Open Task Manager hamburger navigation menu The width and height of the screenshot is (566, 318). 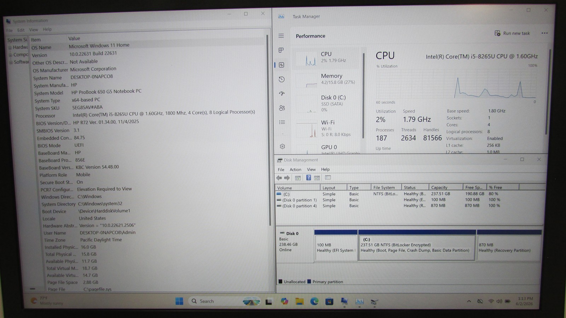click(x=281, y=36)
